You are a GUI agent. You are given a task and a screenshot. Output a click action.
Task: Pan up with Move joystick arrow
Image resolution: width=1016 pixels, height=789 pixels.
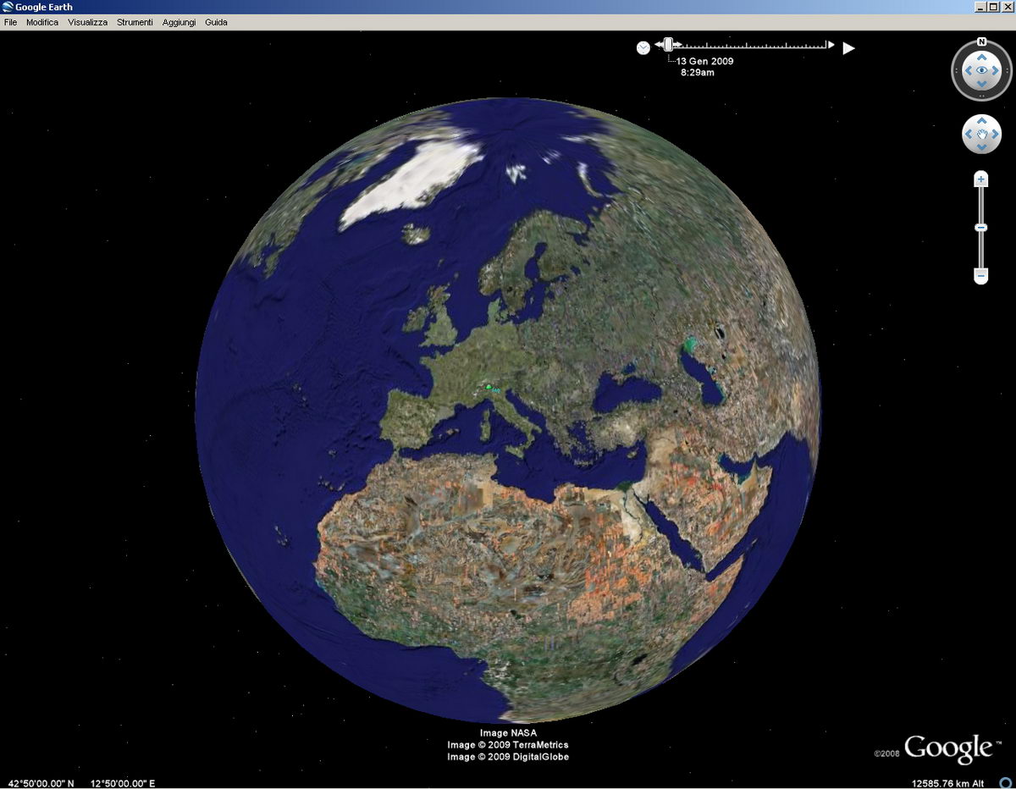point(981,123)
